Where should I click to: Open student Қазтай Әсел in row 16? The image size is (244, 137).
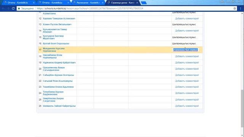point(56,43)
